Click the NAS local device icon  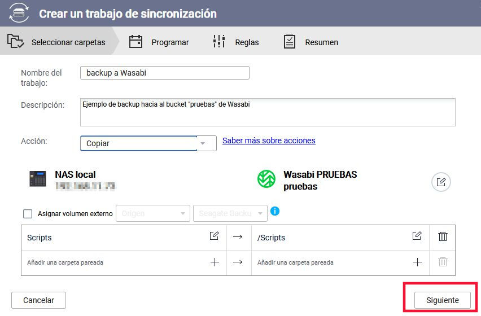click(38, 179)
